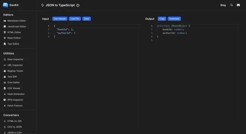246x134 pixels.
Task: Download the generated output
Action: tap(174, 19)
